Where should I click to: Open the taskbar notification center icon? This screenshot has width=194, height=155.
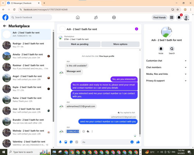pos(189,152)
